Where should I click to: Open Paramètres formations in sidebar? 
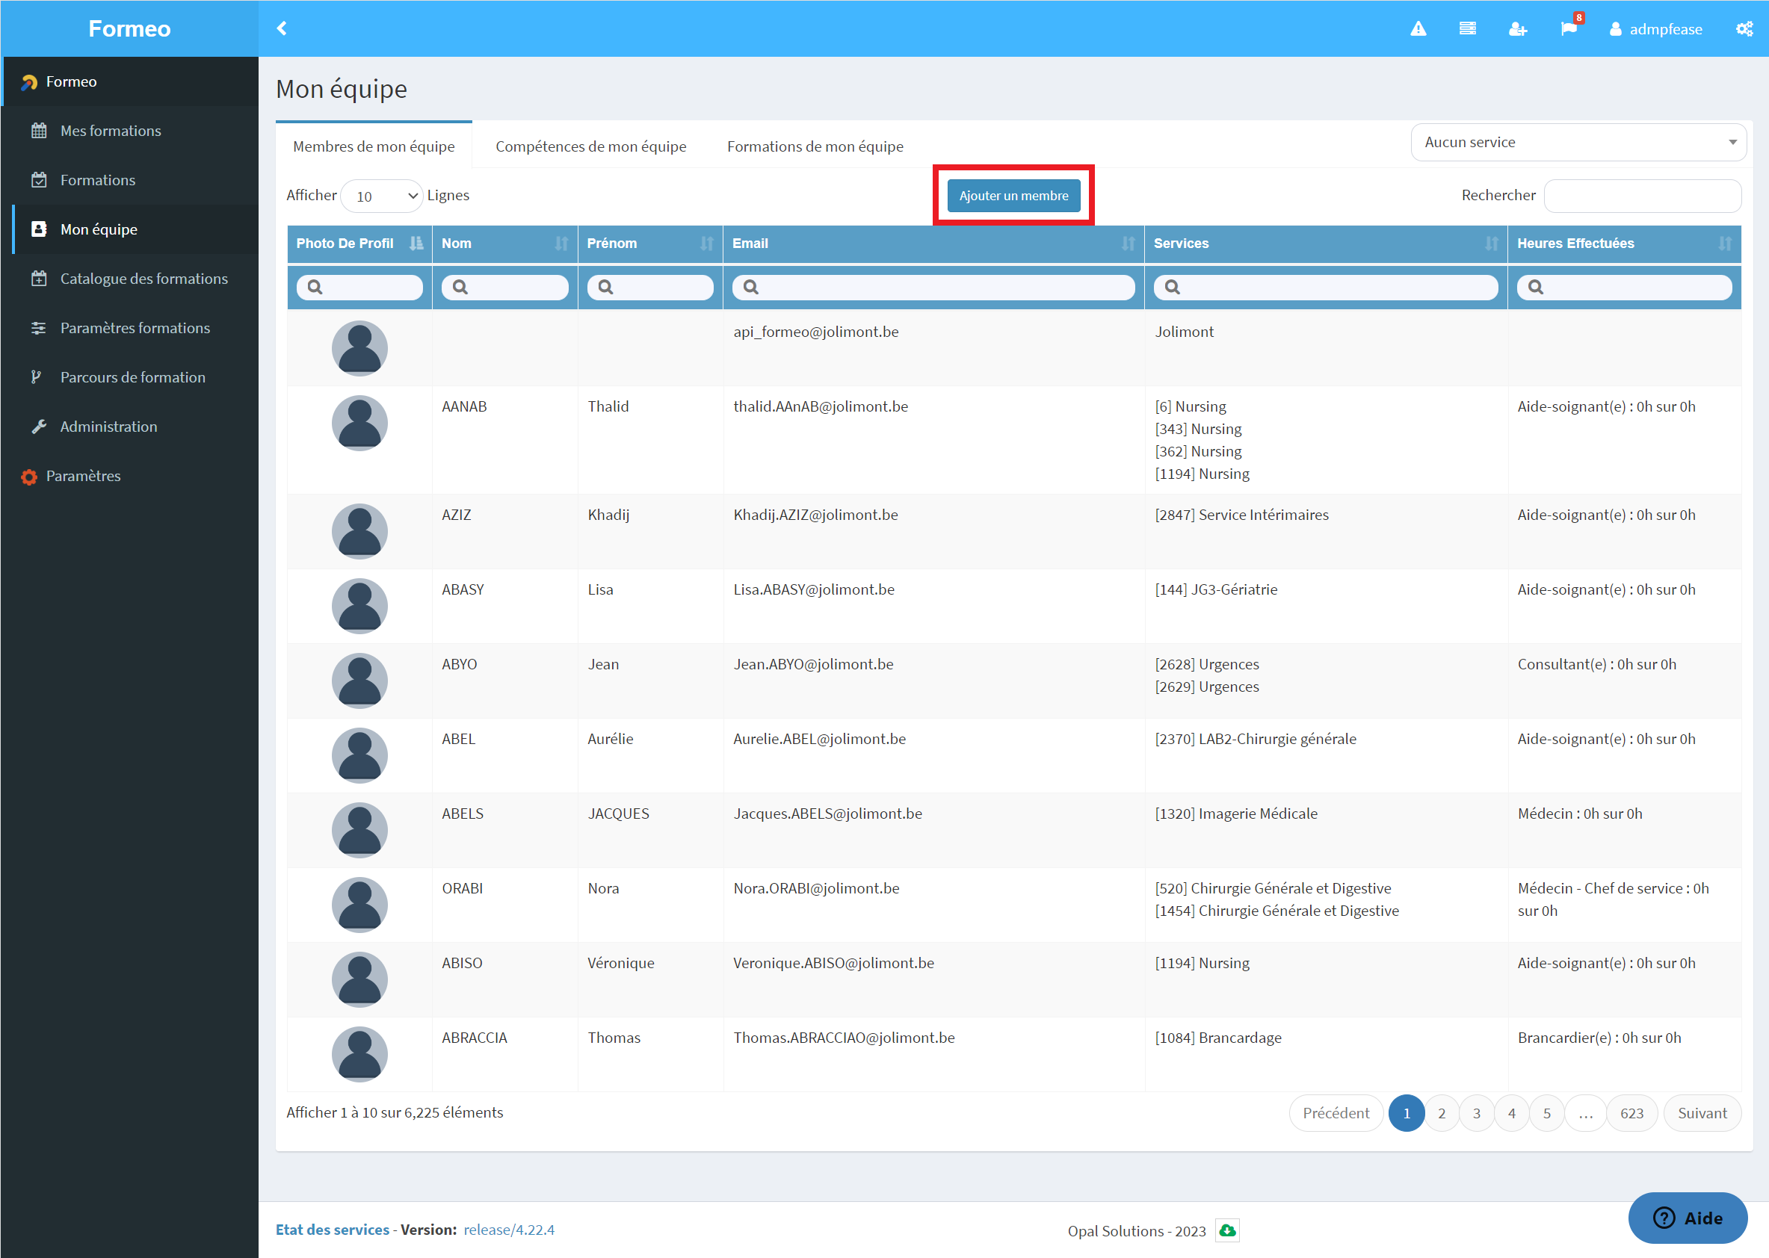tap(129, 328)
